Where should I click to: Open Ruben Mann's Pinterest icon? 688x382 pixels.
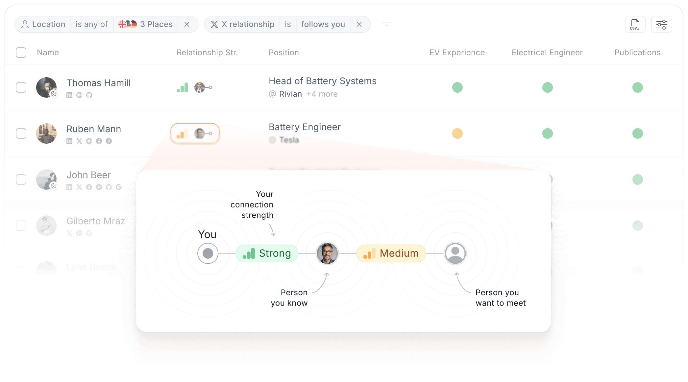pyautogui.click(x=109, y=141)
